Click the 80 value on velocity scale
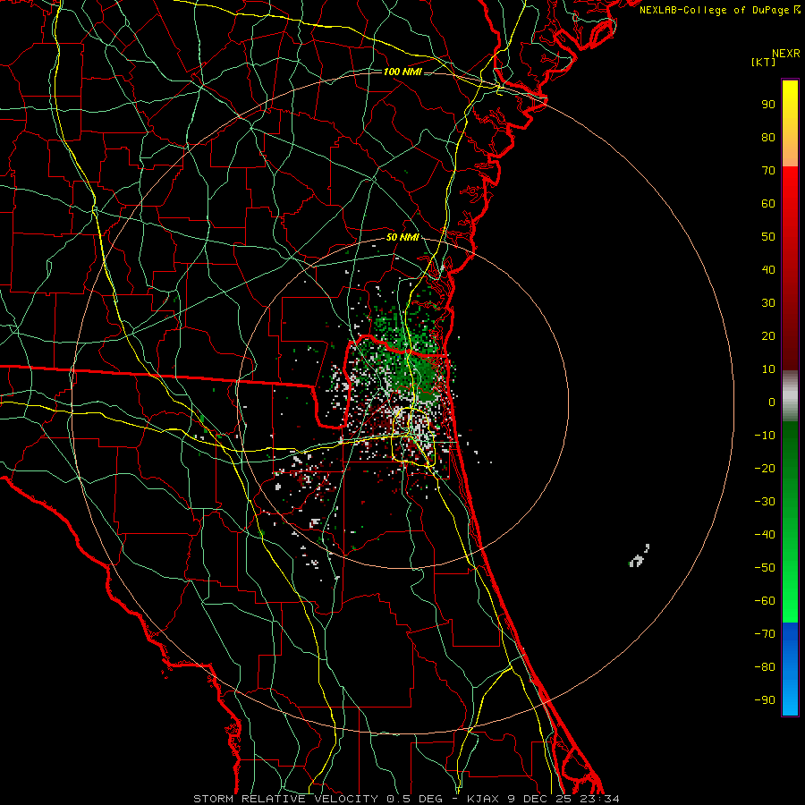 (768, 138)
